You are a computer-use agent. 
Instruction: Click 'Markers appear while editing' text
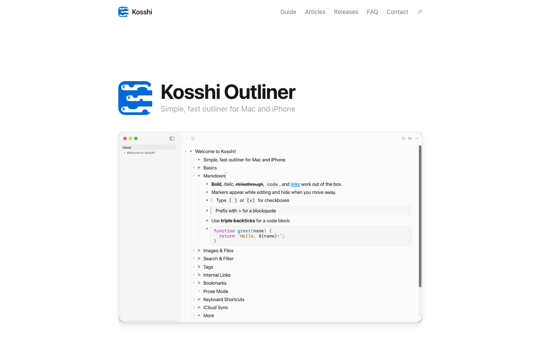point(274,192)
